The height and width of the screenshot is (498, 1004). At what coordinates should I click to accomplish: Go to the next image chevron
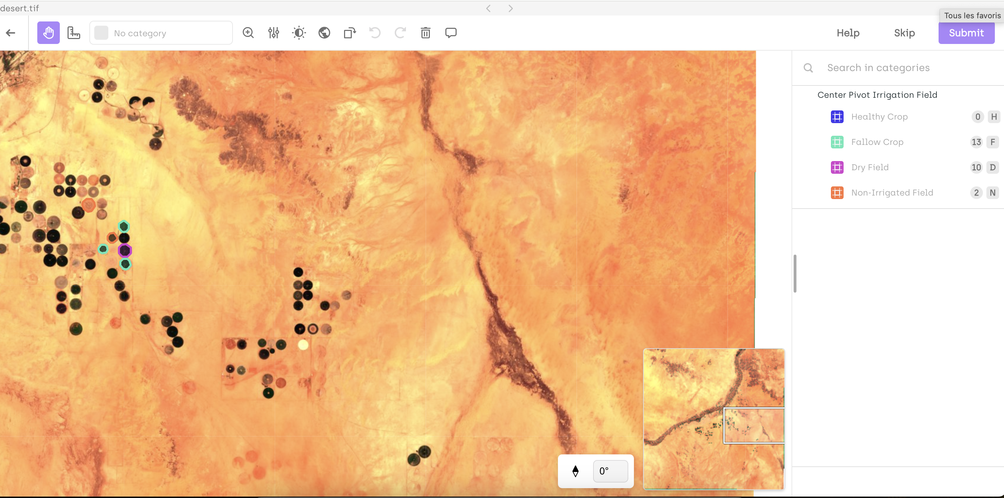[x=510, y=8]
